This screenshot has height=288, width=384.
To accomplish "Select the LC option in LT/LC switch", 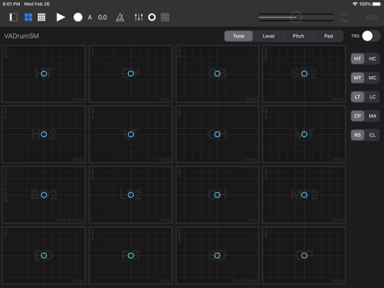I will [x=373, y=97].
